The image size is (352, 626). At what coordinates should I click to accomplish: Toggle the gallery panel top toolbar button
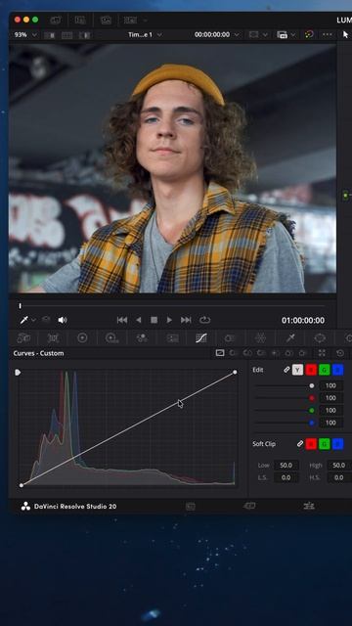[x=55, y=20]
